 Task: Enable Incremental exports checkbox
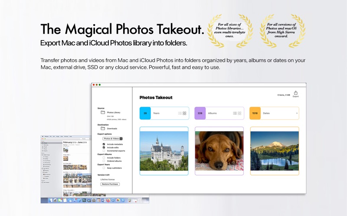[x=104, y=151]
